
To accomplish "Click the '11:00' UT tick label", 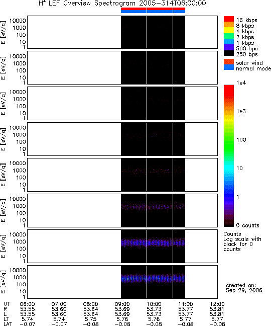I will coord(186,304).
